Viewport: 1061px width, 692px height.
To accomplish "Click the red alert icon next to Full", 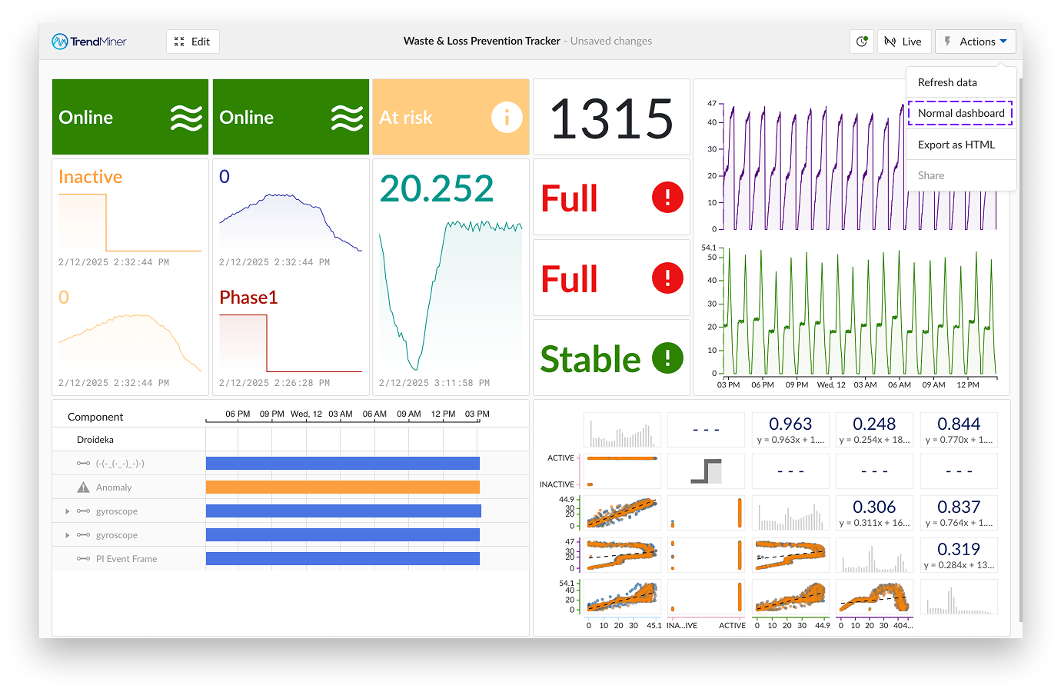I will [667, 198].
